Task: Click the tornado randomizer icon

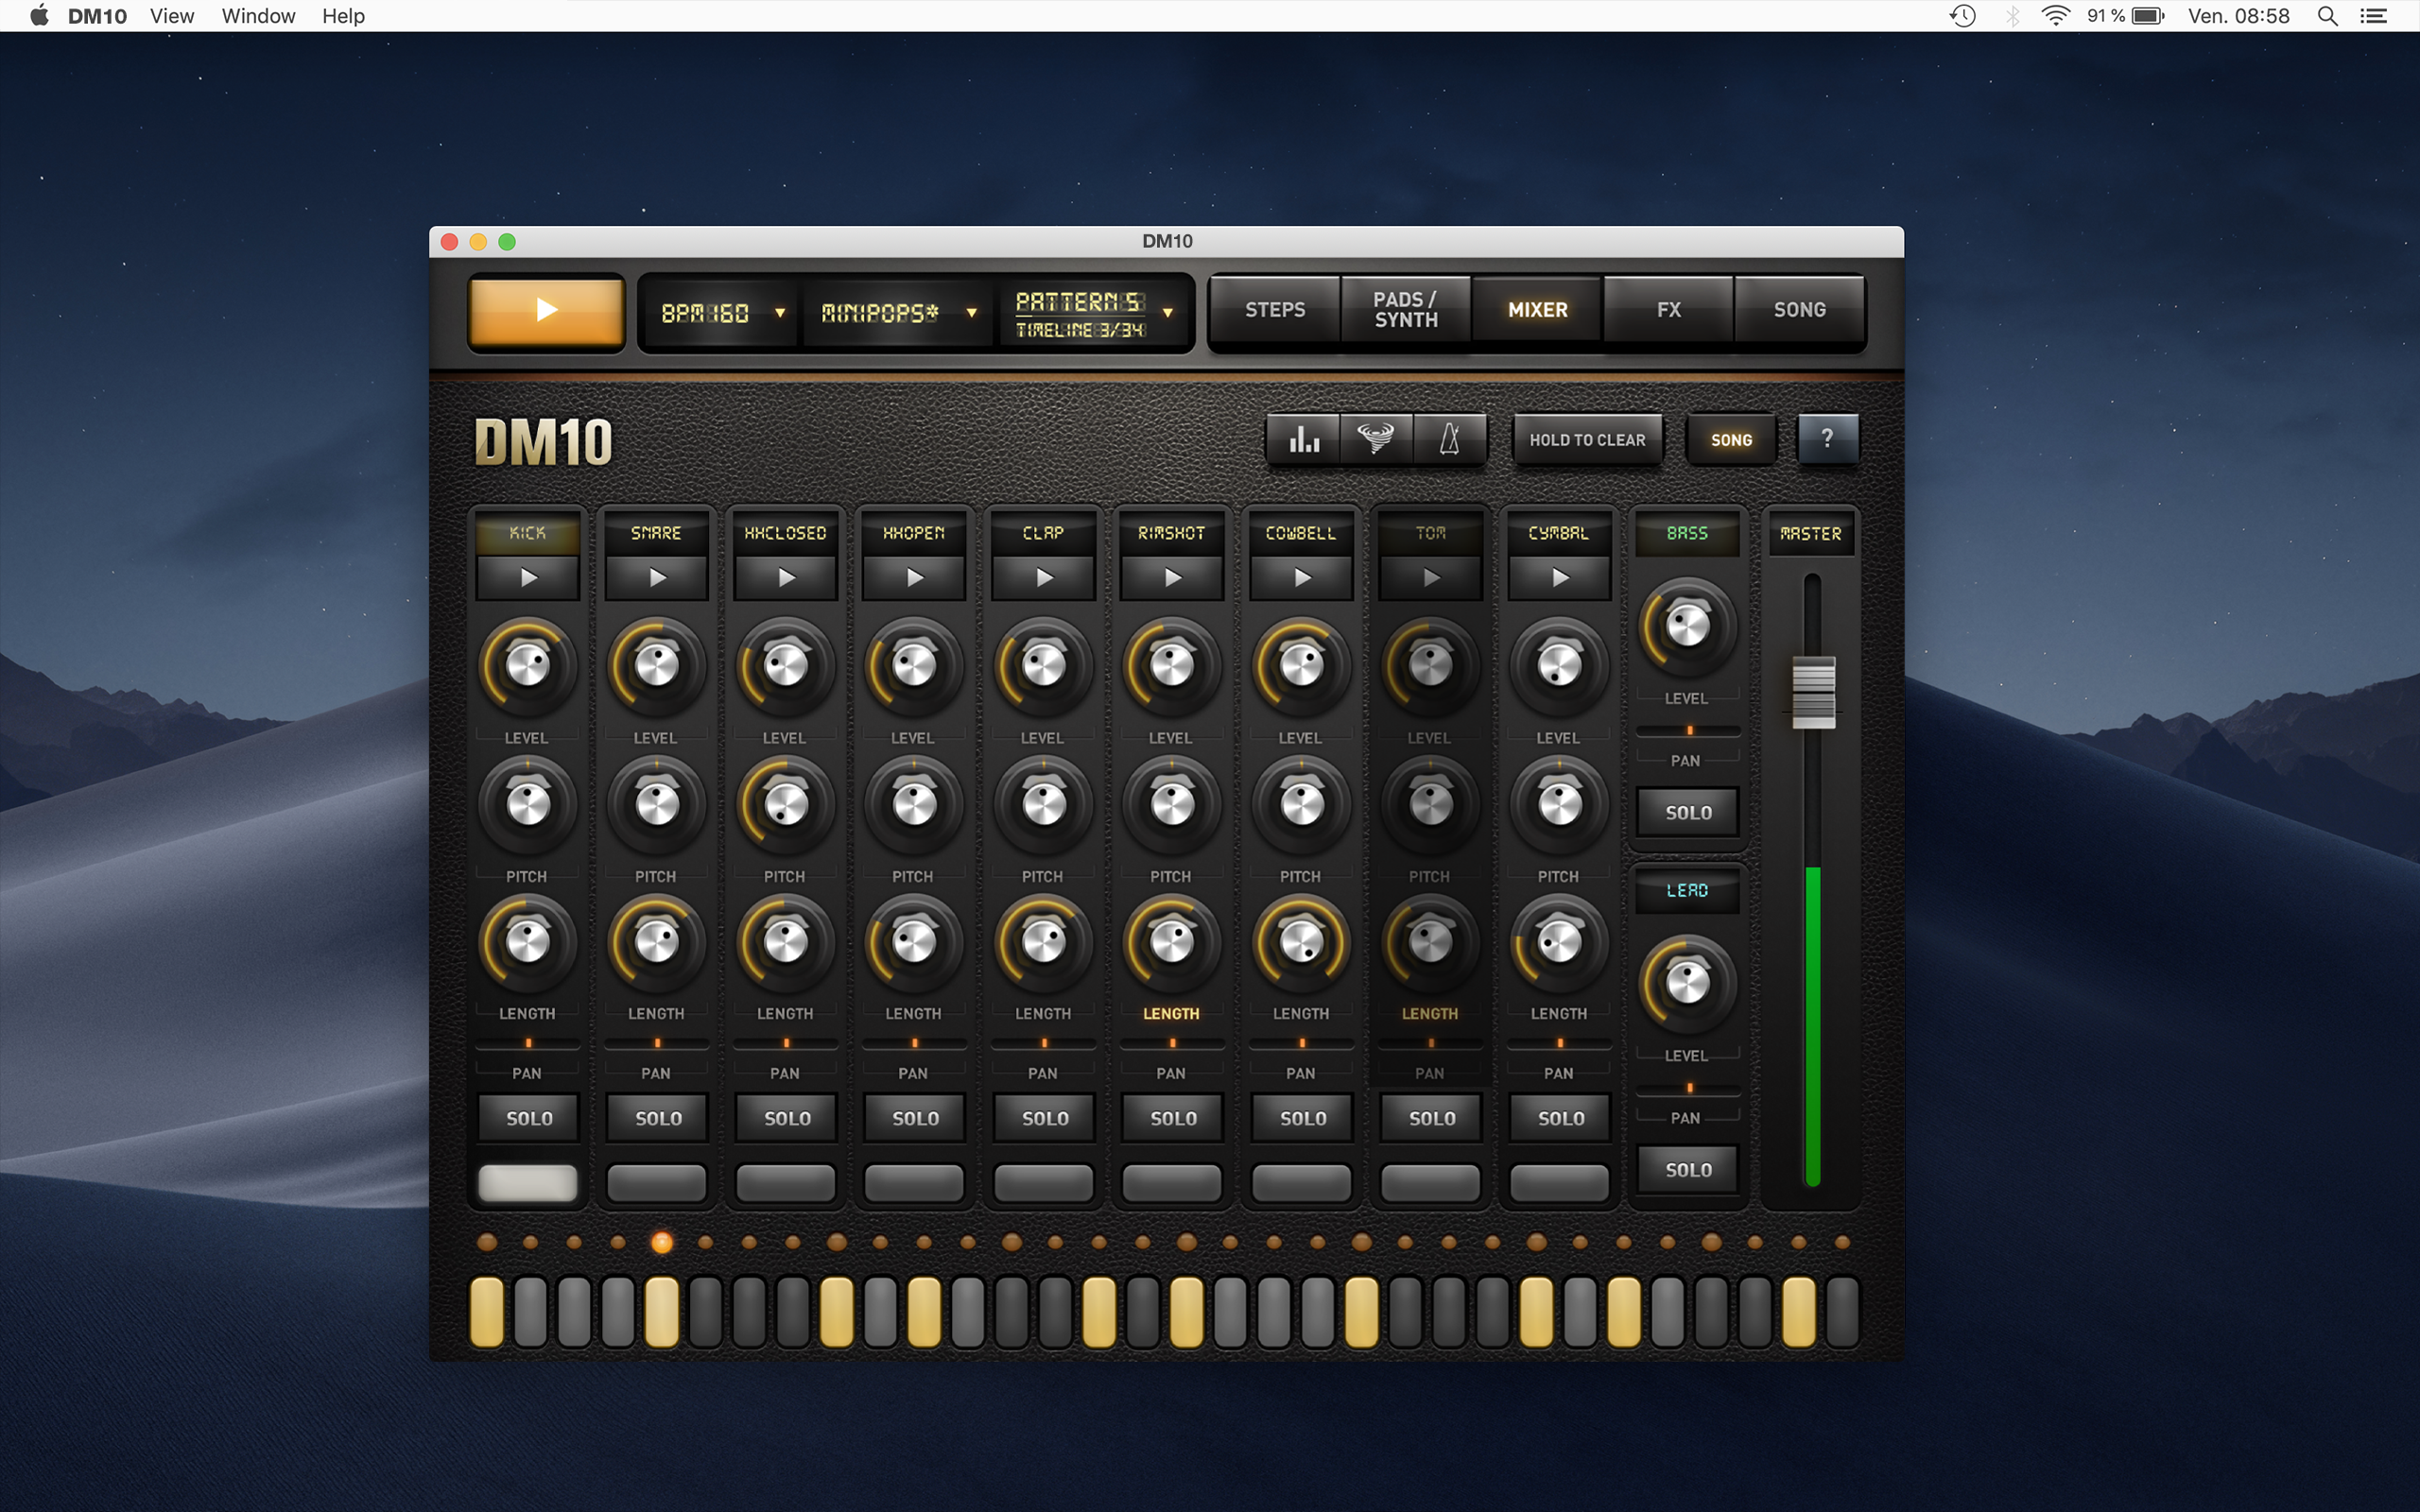Action: coord(1376,440)
